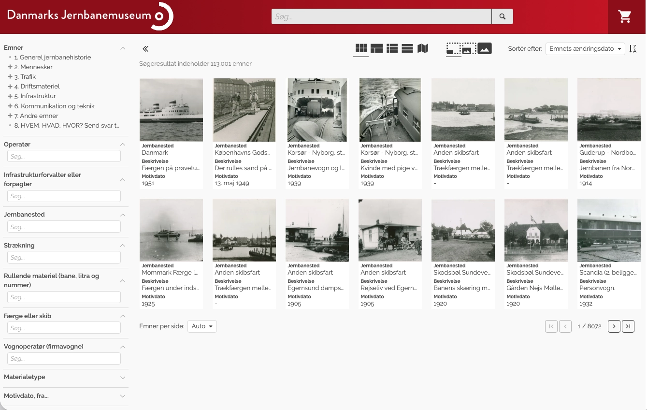Screen dimensions: 647x410
Task: Switch to detailed list view
Action: [x=392, y=48]
